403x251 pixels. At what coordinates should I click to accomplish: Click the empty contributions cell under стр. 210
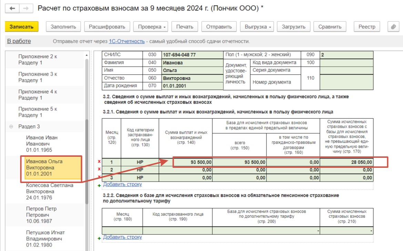pos(346,231)
